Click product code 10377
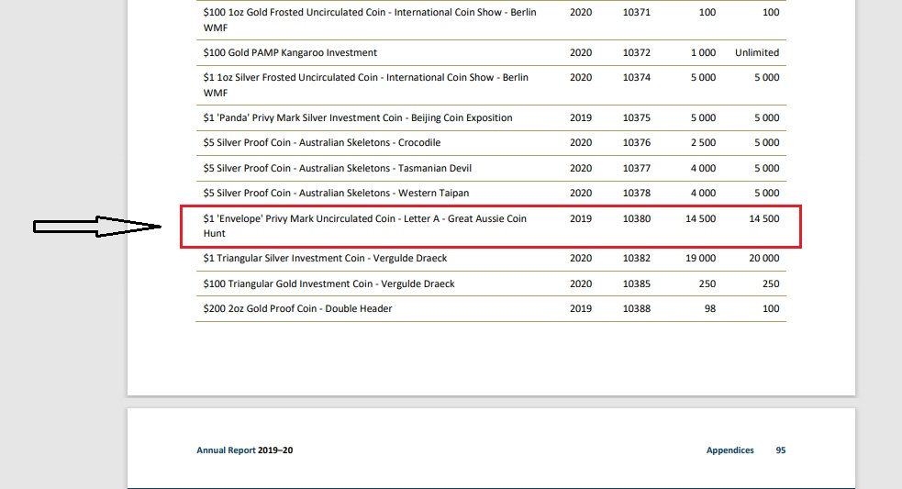The width and height of the screenshot is (902, 489). tap(637, 169)
